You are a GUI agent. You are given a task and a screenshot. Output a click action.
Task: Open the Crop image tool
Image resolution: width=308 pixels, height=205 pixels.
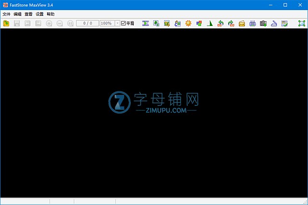coord(167,23)
